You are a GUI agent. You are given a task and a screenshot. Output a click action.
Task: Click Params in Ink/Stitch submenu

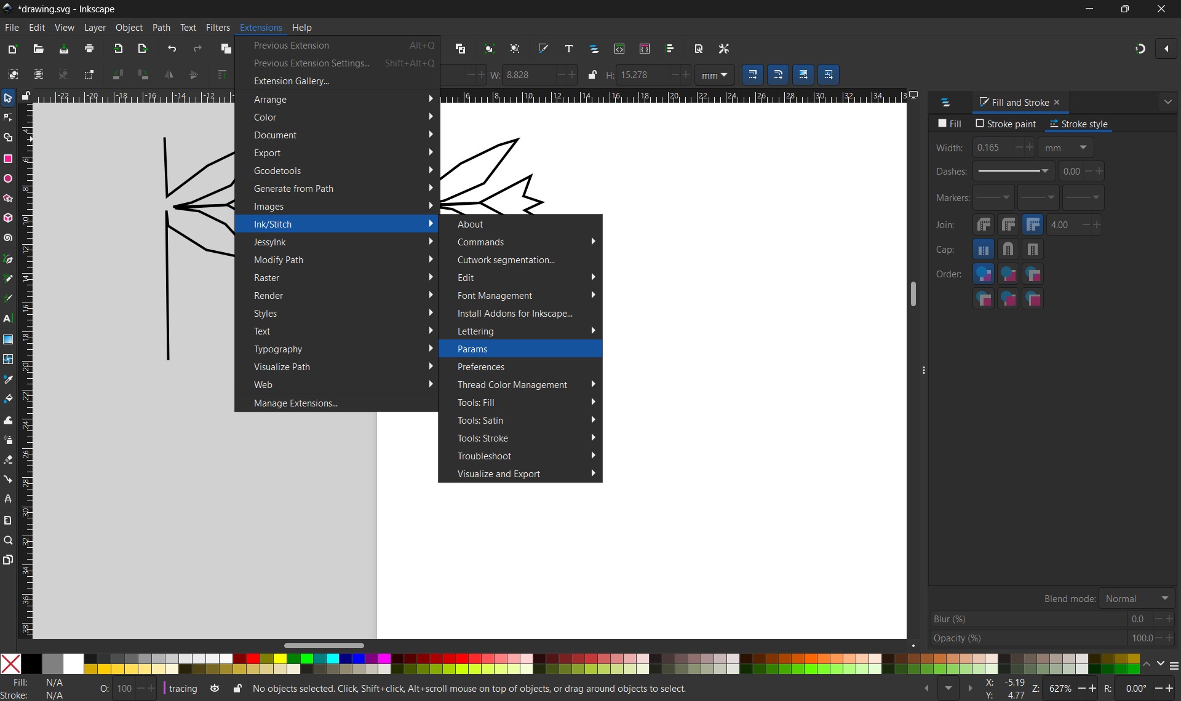(520, 349)
